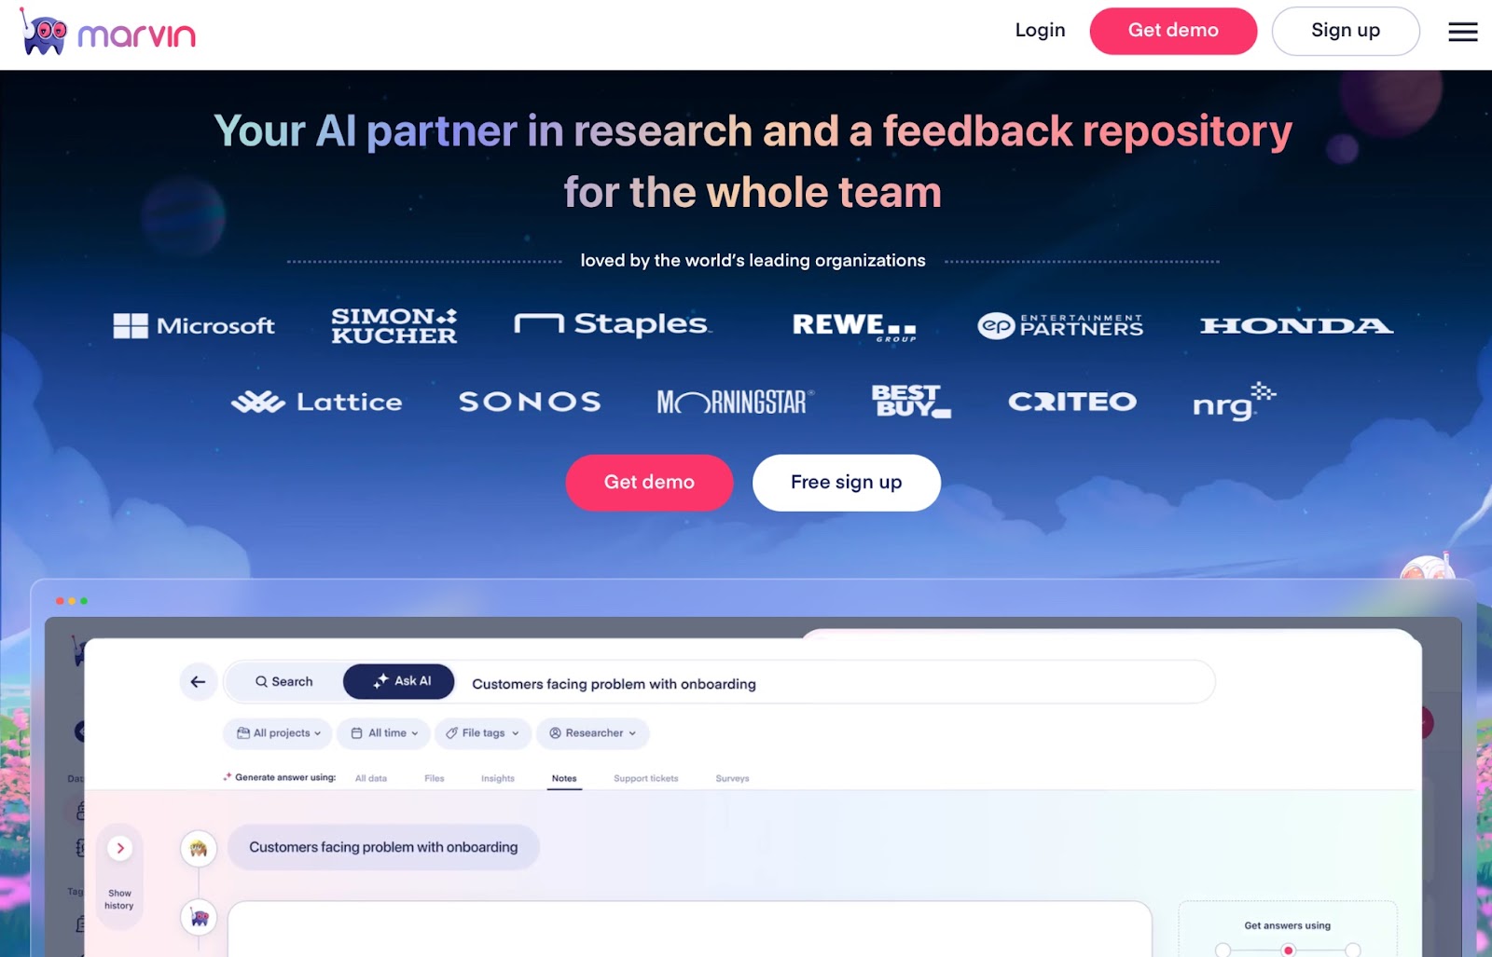Click the back arrow icon
This screenshot has height=957, width=1492.
point(198,682)
